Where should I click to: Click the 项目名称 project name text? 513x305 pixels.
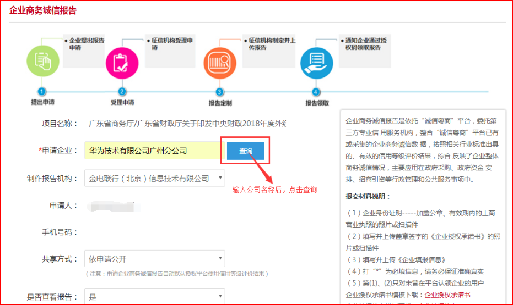coord(187,124)
